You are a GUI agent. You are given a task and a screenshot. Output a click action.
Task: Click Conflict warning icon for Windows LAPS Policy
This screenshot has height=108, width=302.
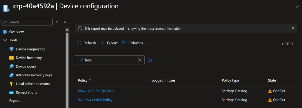click(270, 100)
